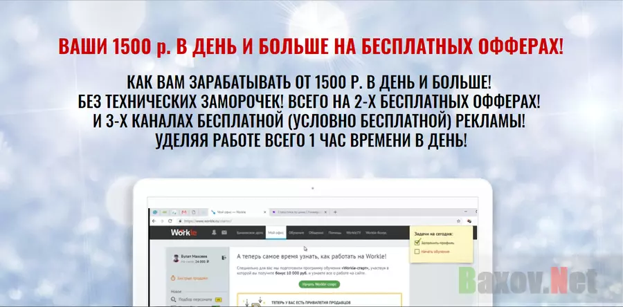Check the Начать обучение task checkbox

coord(417,252)
